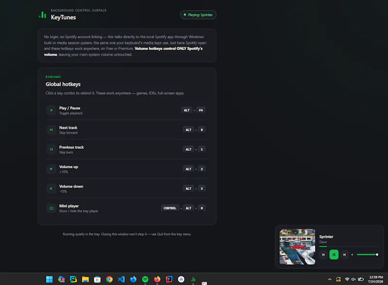This screenshot has width=388, height=285.
Task: Rebind the Mini player CONTROL + ALT combo
Action: tap(183, 208)
